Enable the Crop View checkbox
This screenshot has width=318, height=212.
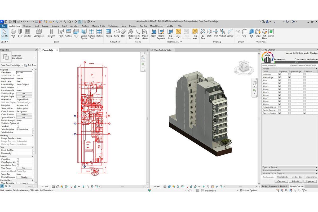click(x=18, y=159)
